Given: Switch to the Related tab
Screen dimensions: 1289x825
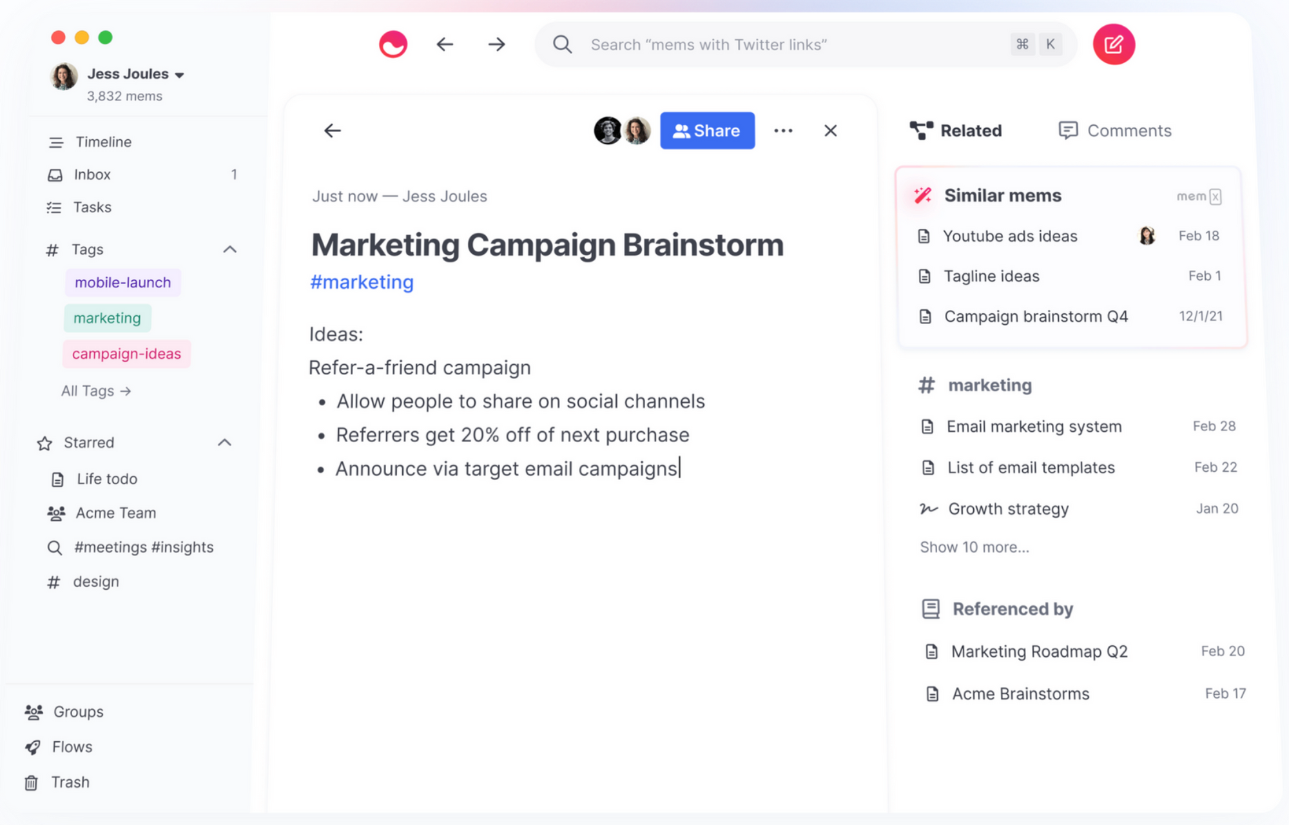Looking at the screenshot, I should (956, 131).
